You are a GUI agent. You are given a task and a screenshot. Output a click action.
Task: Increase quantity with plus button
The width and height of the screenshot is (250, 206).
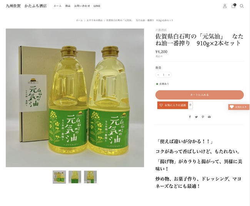[x=169, y=75]
